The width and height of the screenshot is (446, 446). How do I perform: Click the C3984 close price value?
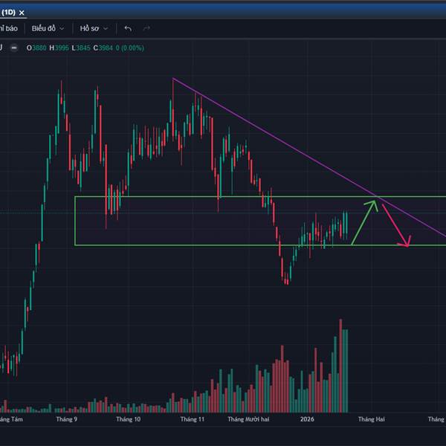pyautogui.click(x=103, y=48)
